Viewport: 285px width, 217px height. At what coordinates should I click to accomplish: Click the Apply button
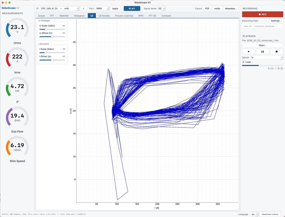[115, 9]
